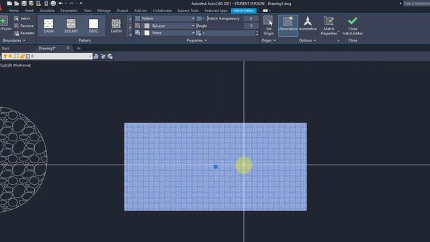Open the ByLayer hatch color dropdown
The image size is (430, 242).
[167, 26]
